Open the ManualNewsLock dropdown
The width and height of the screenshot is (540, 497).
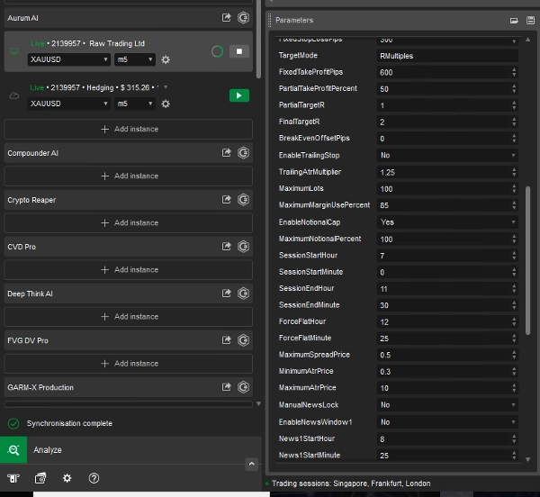[x=447, y=404]
